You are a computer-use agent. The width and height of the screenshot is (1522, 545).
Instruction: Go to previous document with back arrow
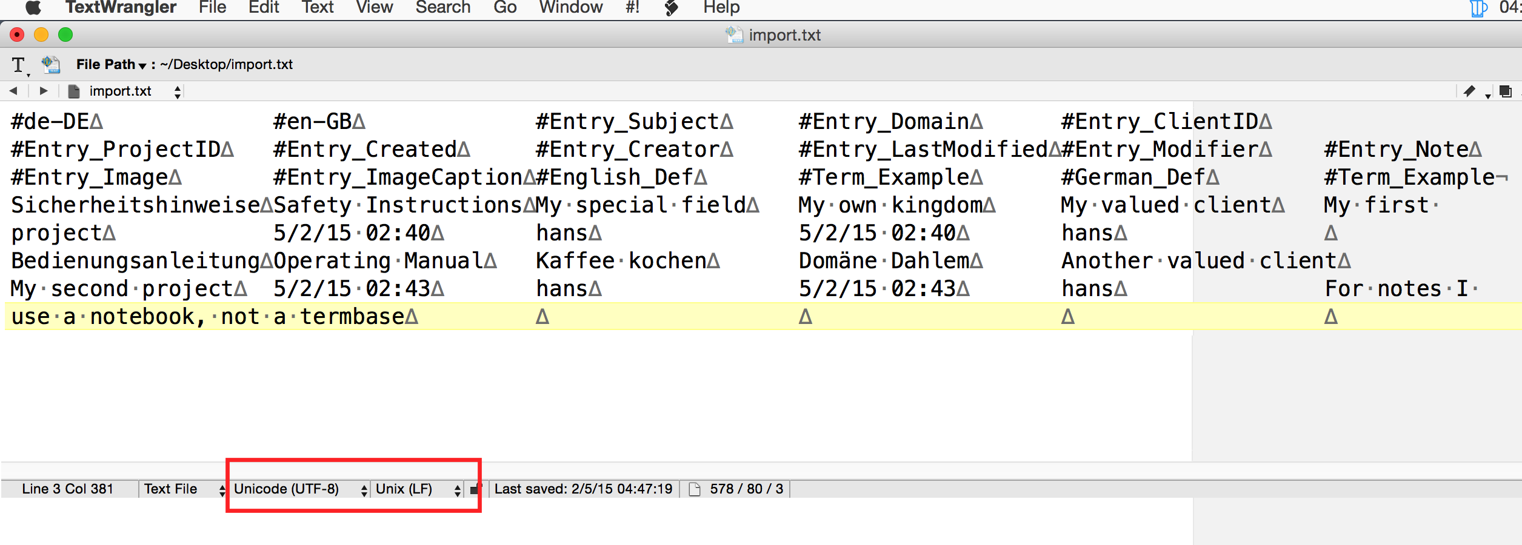coord(13,91)
